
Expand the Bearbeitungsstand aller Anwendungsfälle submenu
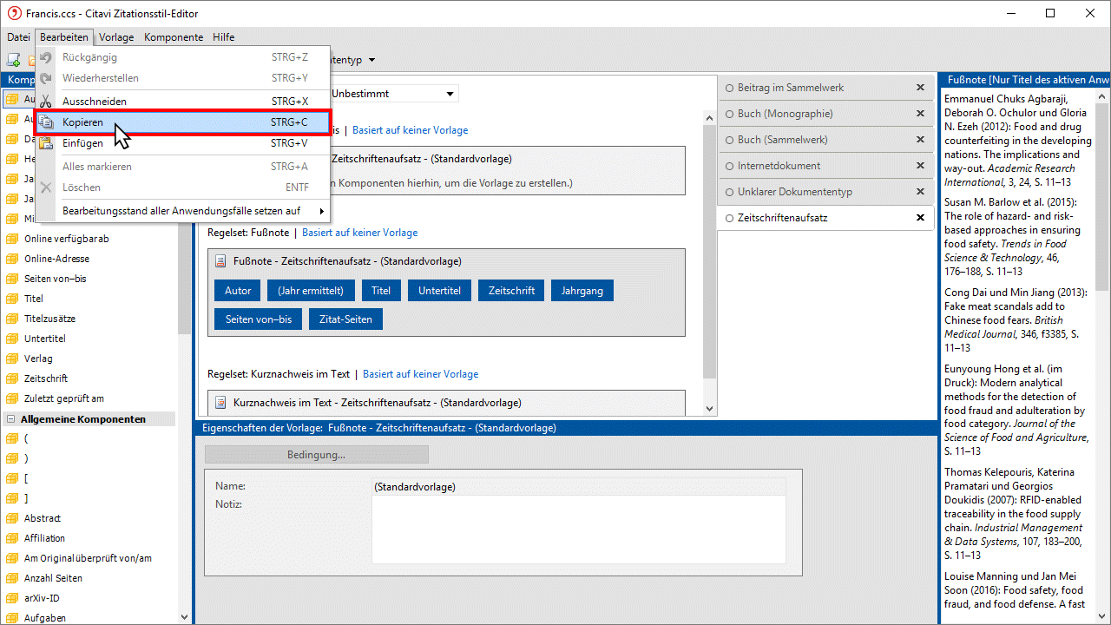[321, 211]
